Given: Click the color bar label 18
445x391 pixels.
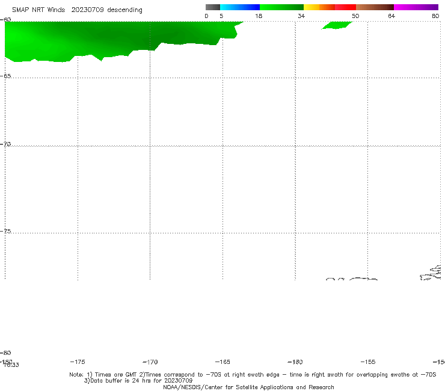Looking at the screenshot, I should 259,16.
